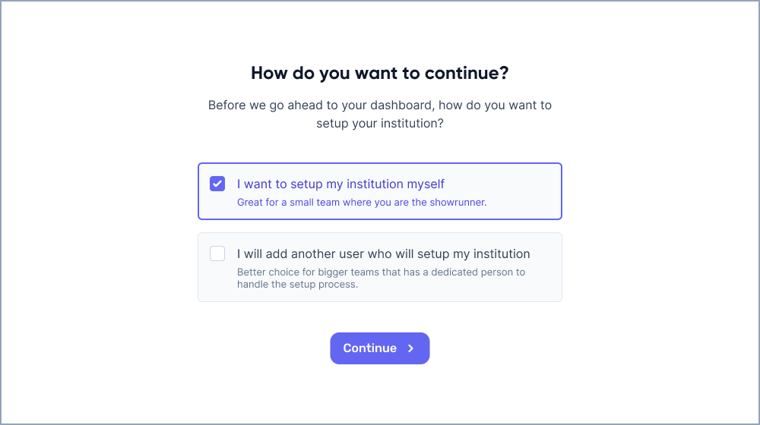Click the word "Continue" on the purple button
Image resolution: width=760 pixels, height=425 pixels.
coord(369,348)
